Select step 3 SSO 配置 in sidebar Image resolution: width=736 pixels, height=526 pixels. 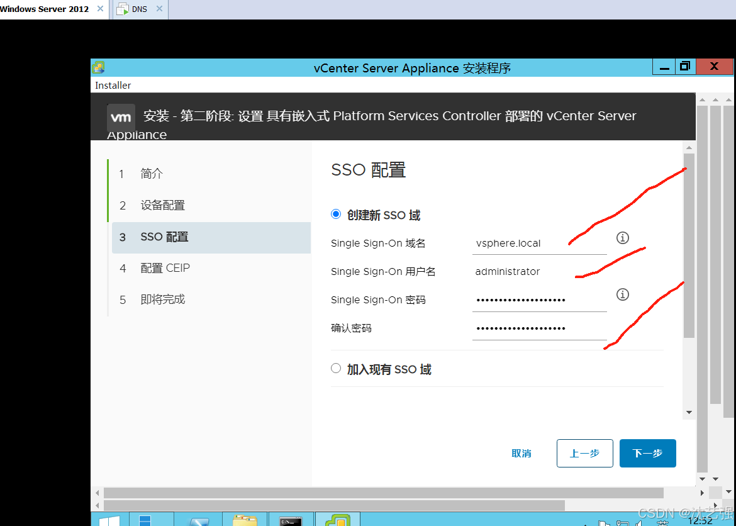click(211, 237)
